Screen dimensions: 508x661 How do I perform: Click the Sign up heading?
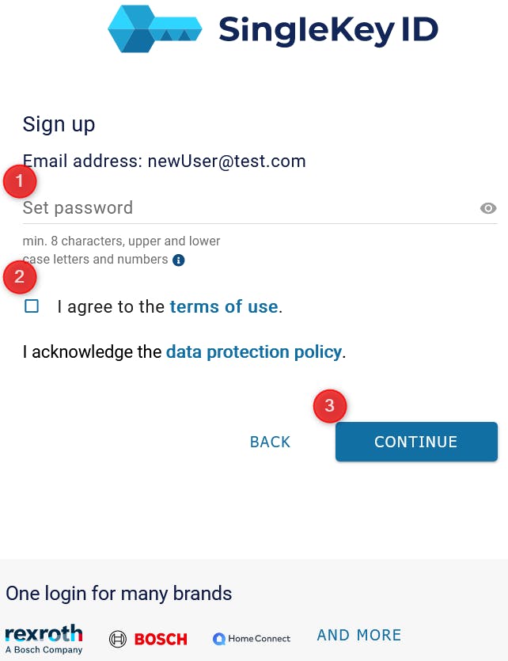[x=59, y=124]
